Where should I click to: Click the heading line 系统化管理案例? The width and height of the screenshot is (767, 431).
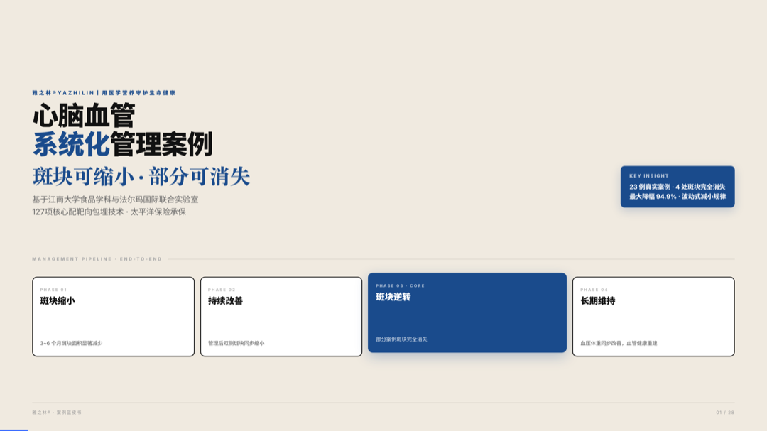[x=122, y=144]
